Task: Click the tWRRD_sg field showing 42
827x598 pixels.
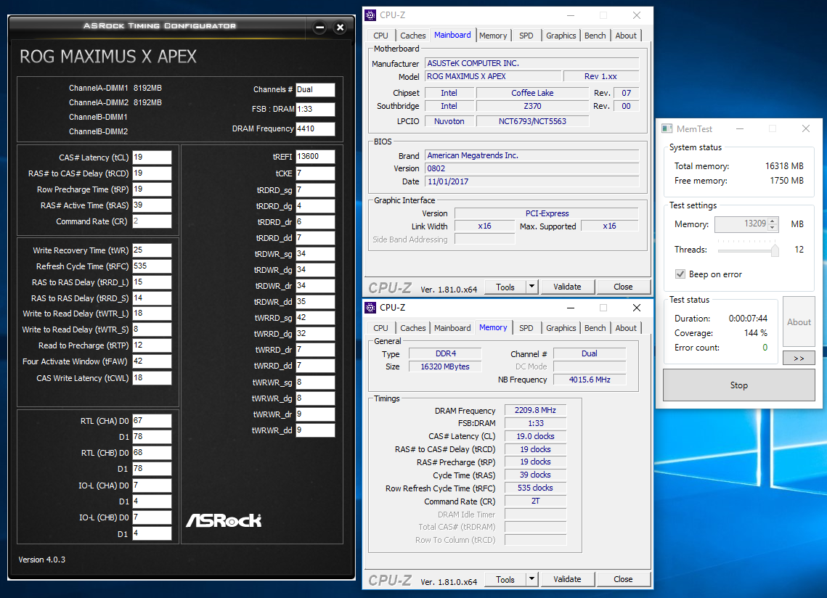Action: pyautogui.click(x=315, y=317)
